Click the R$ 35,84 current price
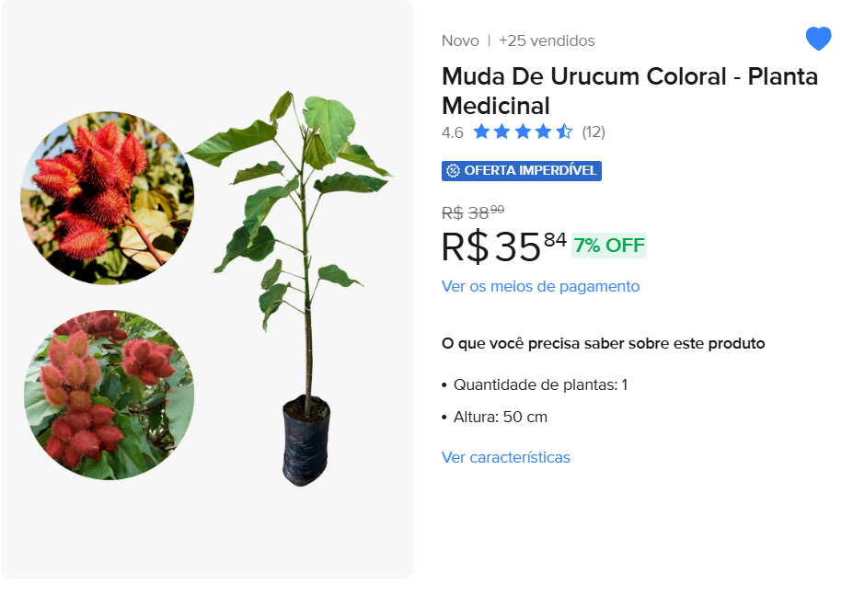Screen dimensions: 853x596 [x=503, y=246]
